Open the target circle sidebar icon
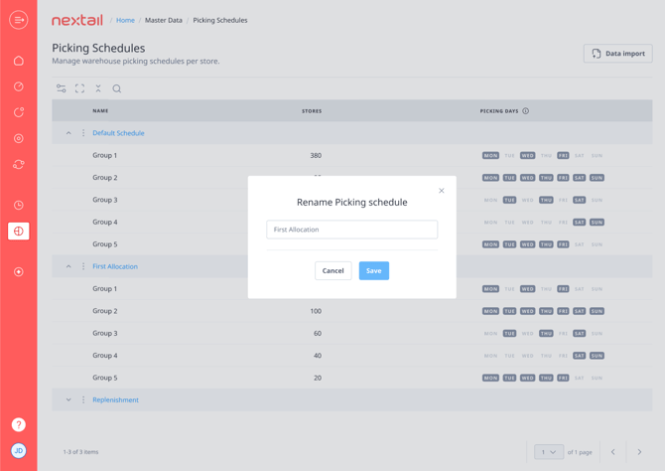665x471 pixels. 19,138
